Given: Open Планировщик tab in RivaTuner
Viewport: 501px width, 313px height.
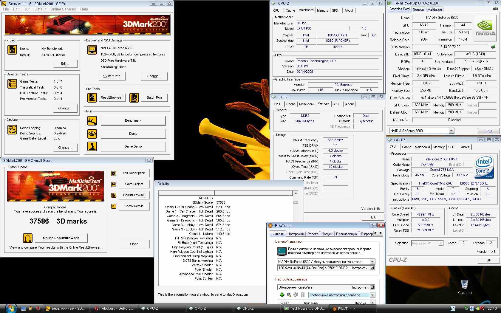Looking at the screenshot, I should pos(347,234).
